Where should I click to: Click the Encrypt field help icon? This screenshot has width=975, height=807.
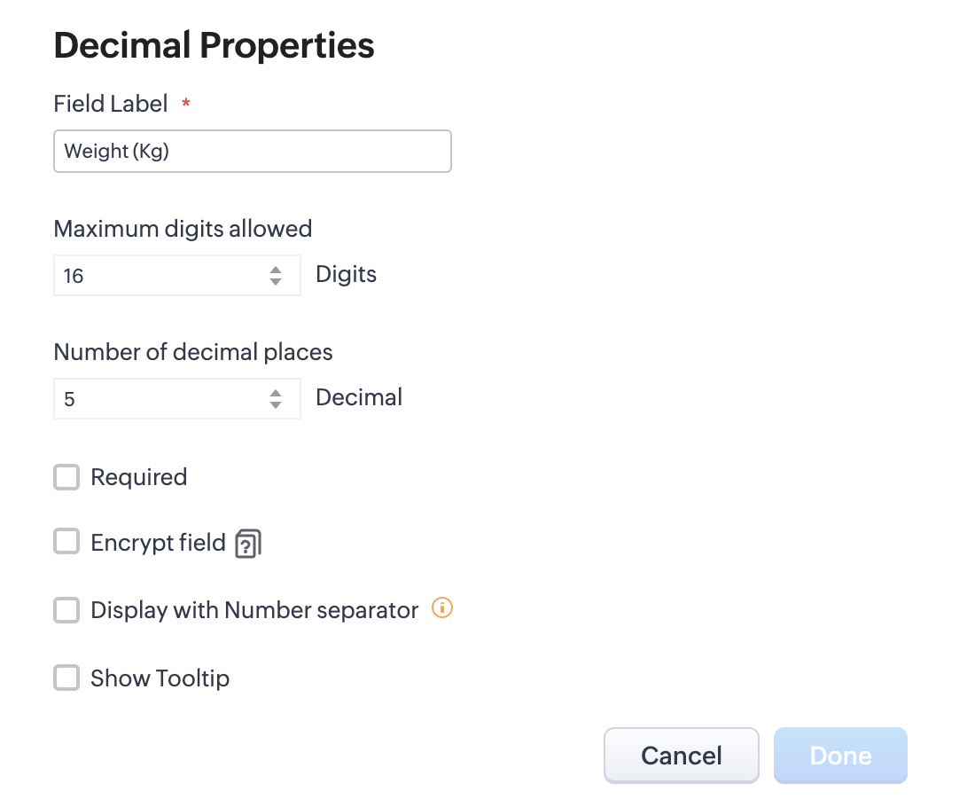click(x=248, y=544)
